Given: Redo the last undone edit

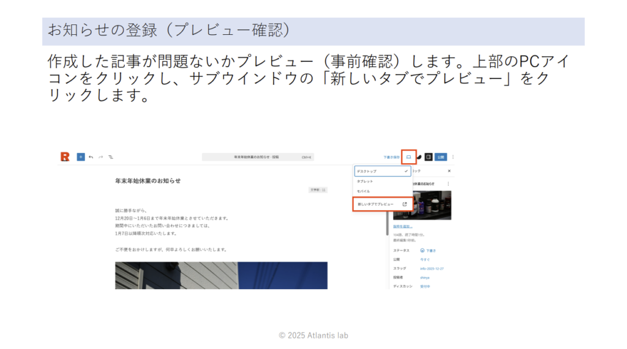Looking at the screenshot, I should pos(101,157).
